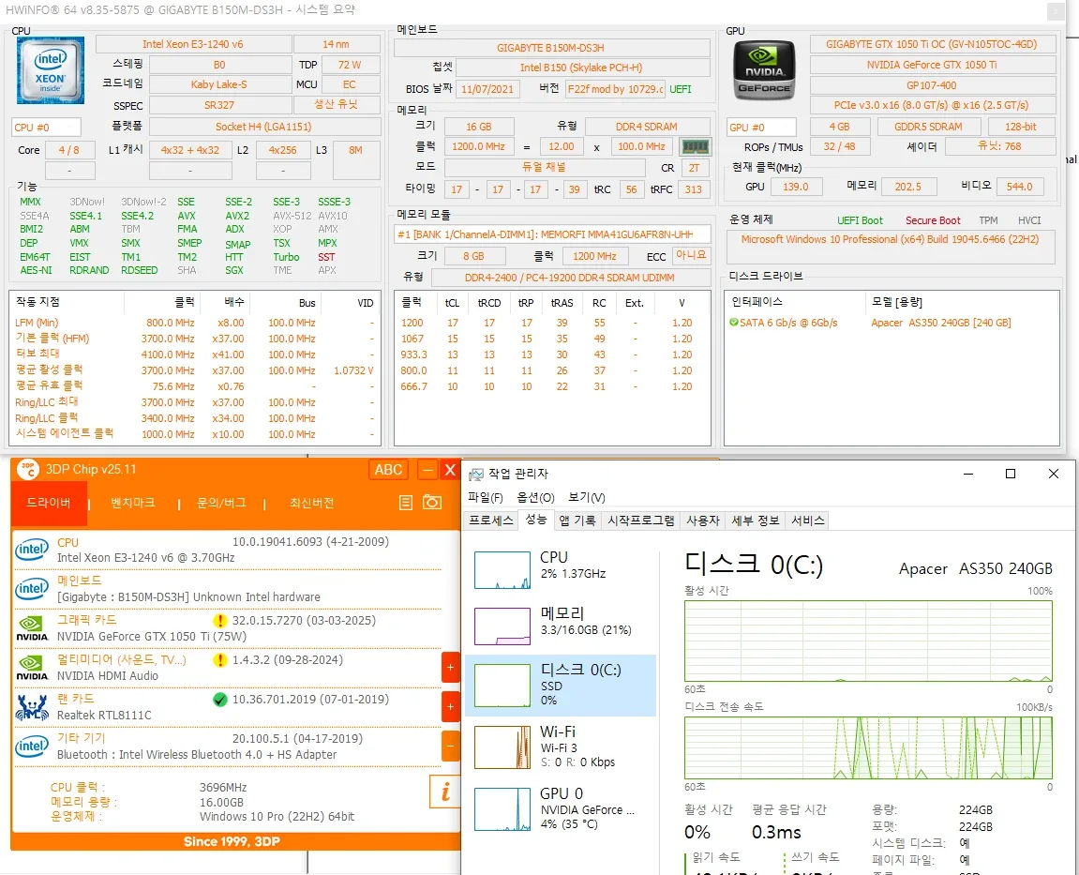Click the Intel Xeon inside logo in HWiNFO
This screenshot has width=1079, height=875.
point(51,70)
